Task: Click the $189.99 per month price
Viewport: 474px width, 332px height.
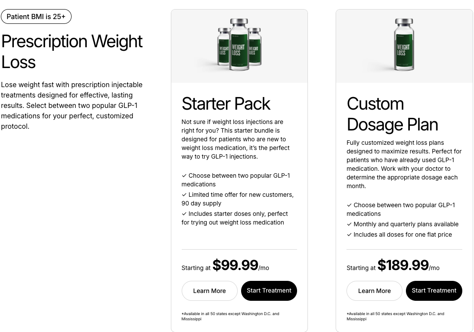Action: [x=409, y=265]
